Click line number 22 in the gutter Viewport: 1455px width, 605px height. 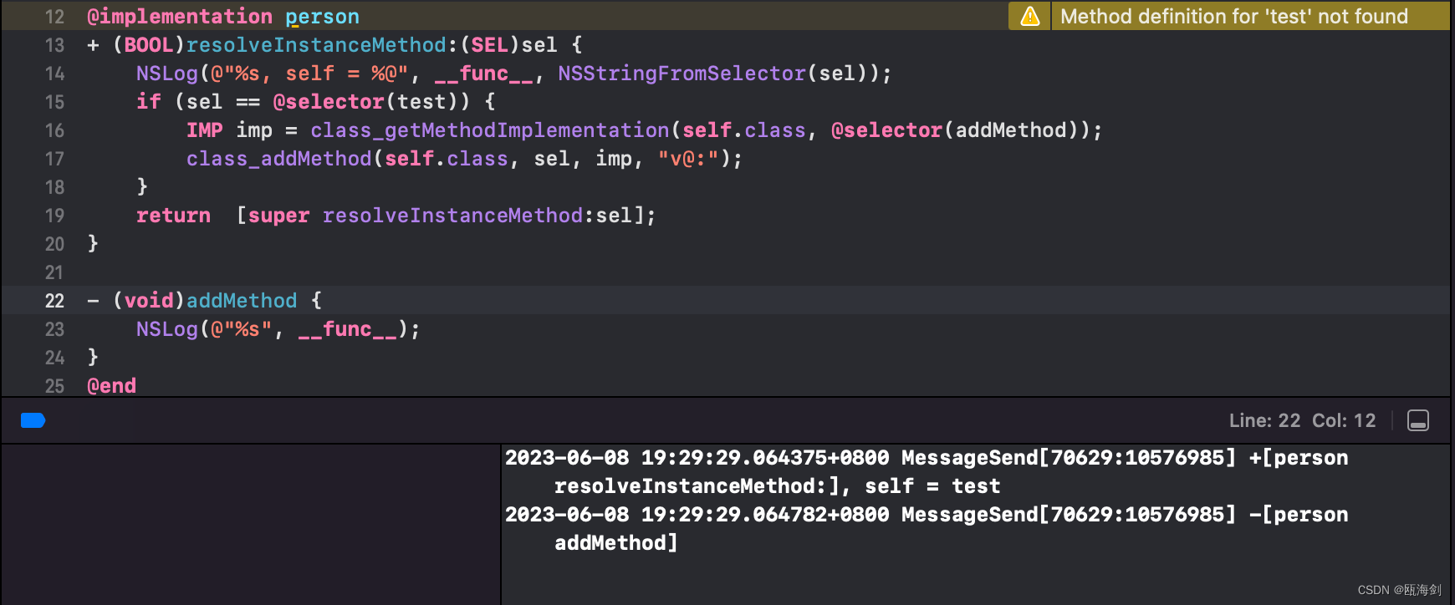(54, 301)
